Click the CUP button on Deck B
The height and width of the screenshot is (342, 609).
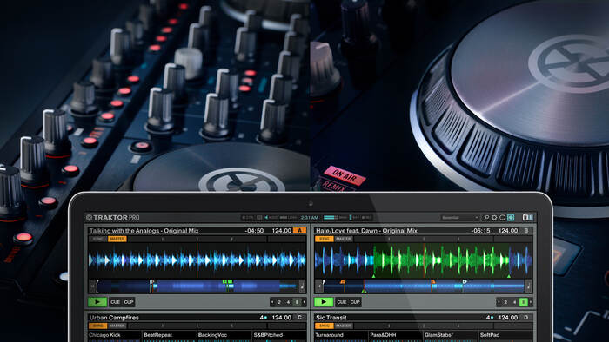[x=355, y=302]
